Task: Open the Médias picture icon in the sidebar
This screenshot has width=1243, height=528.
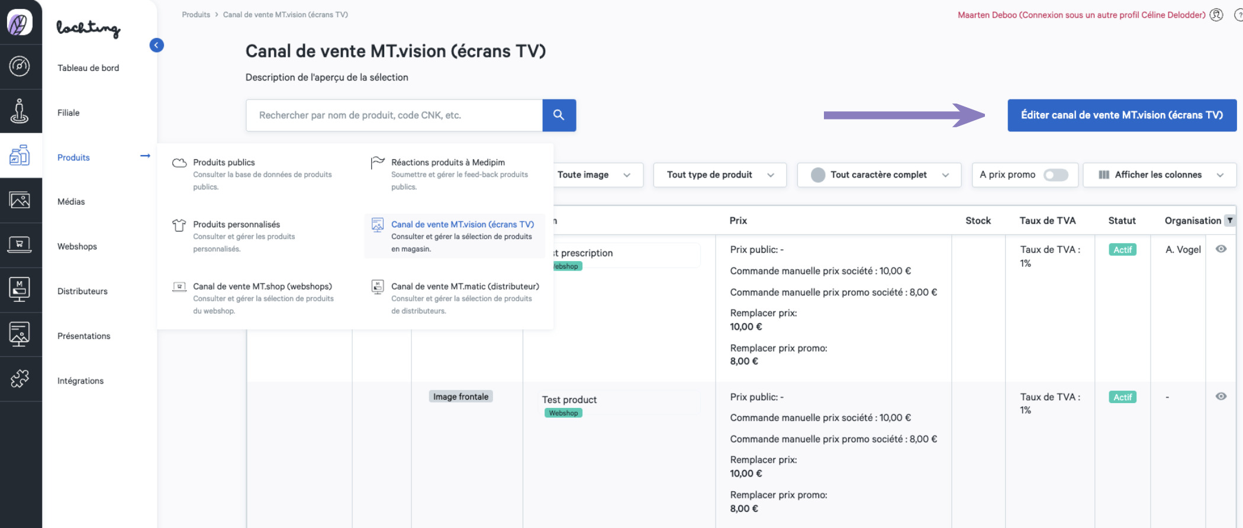Action: tap(20, 200)
